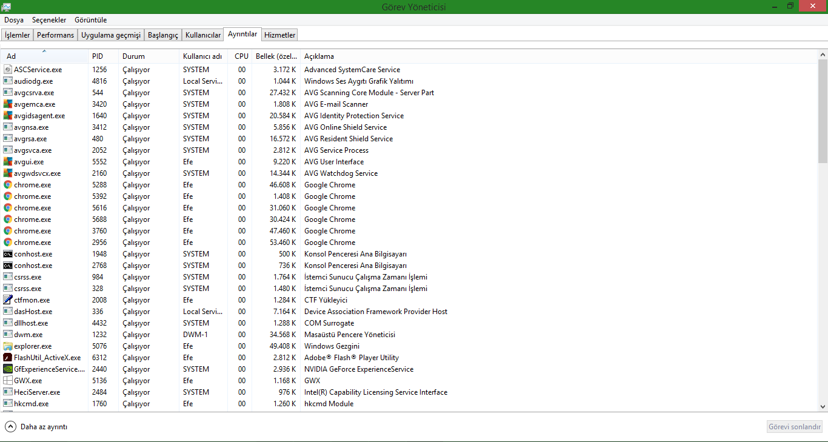Viewport: 828px width, 442px height.
Task: Click the avgui.exe AVG icon
Action: (x=8, y=162)
